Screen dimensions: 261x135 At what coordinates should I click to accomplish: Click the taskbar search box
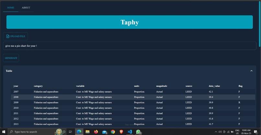coord(37,132)
